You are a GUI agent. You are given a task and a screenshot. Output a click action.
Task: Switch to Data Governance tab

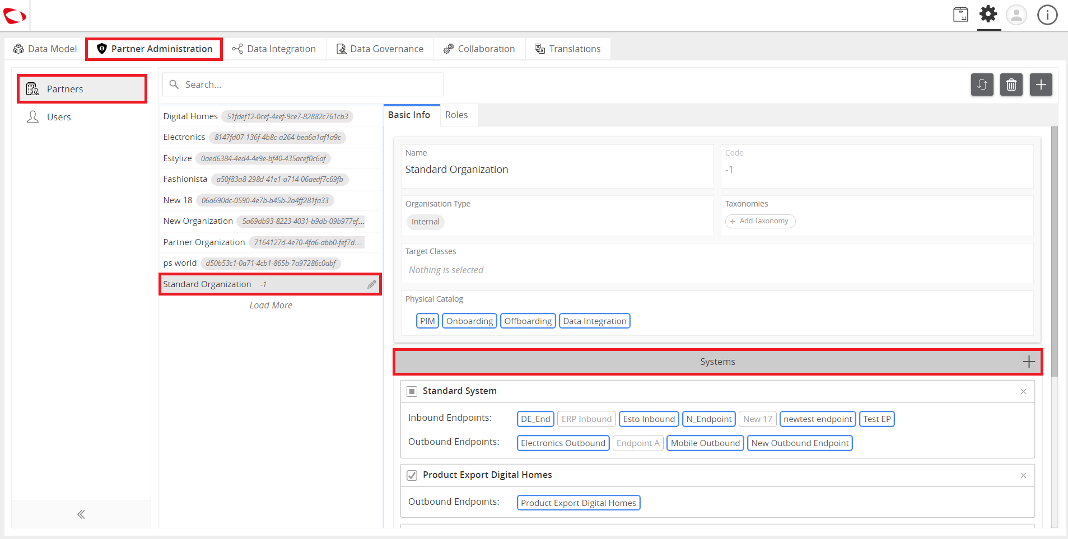tap(380, 49)
